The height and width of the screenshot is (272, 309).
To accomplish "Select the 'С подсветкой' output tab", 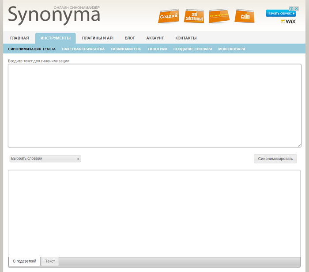I will 24,261.
